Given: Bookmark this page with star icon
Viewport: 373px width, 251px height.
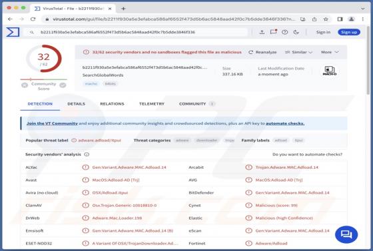Looking at the screenshot, I should (x=326, y=19).
